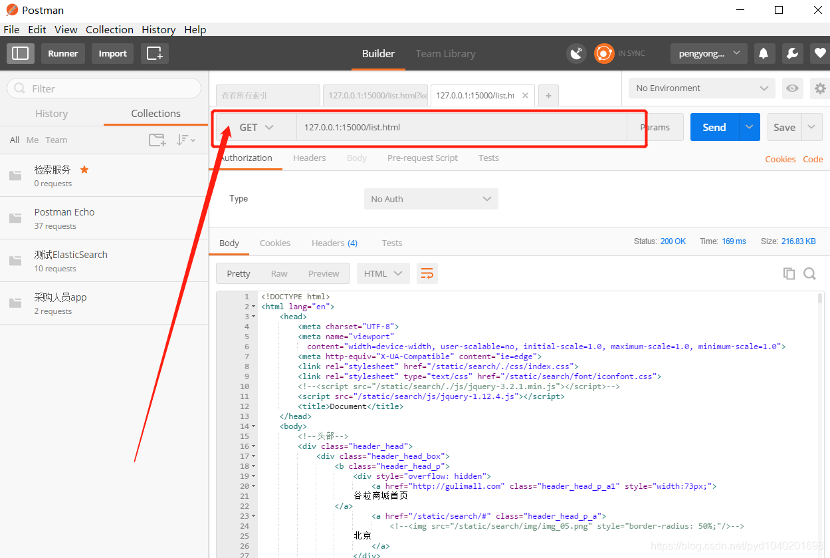Switch to sidebar History tab
This screenshot has width=830, height=558.
coord(51,114)
